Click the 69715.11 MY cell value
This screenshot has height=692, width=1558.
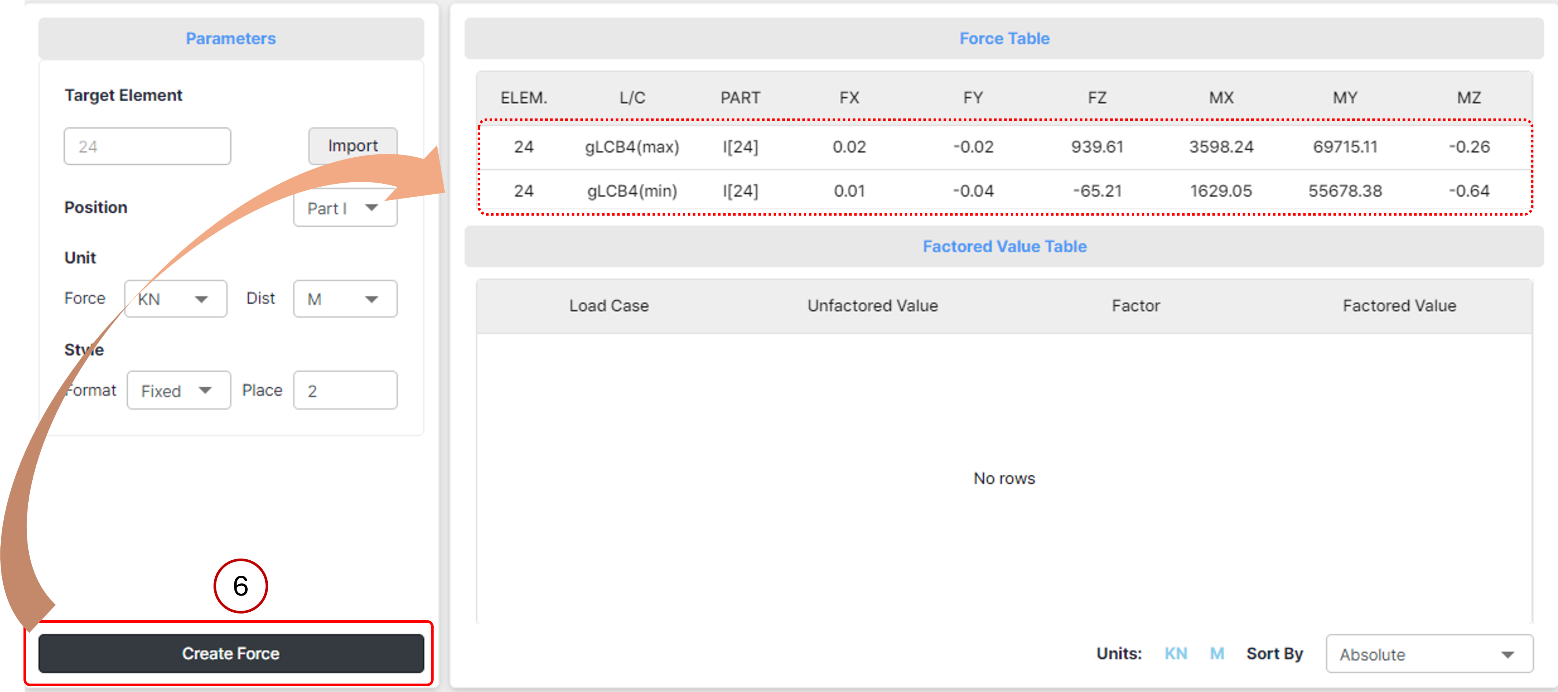[x=1345, y=147]
